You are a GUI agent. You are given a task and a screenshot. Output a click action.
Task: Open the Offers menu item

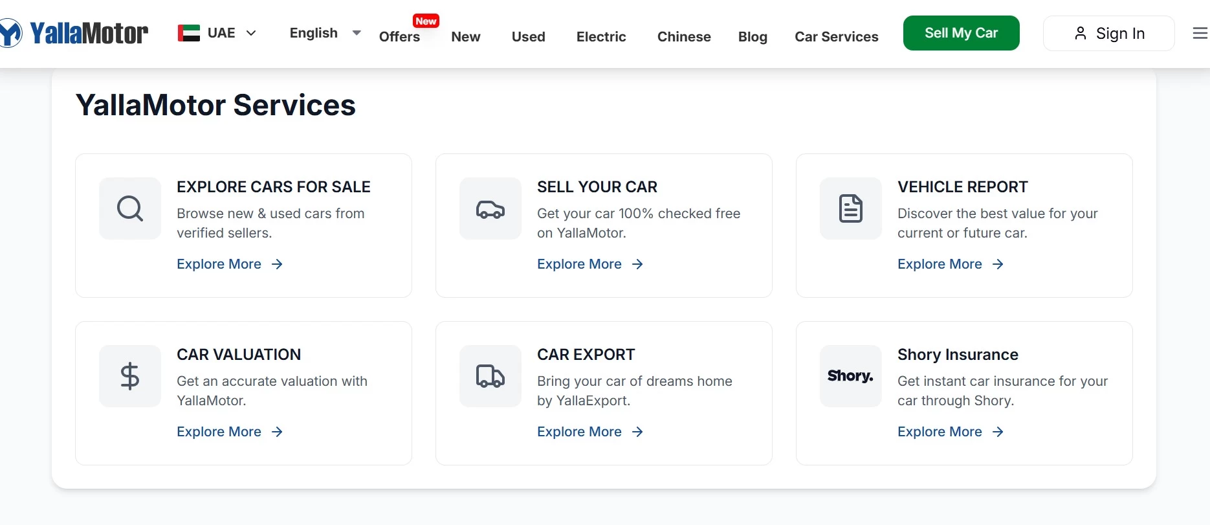tap(399, 37)
